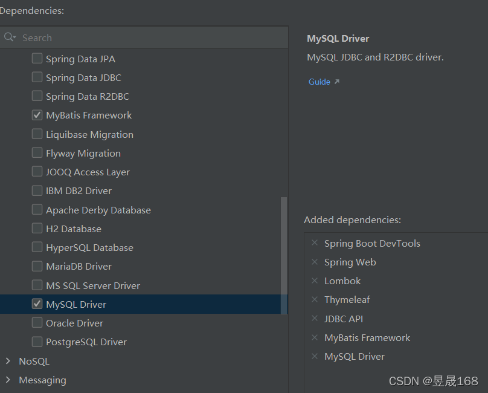Click the dependency list vertical scrollbar
The height and width of the screenshot is (393, 488).
coord(283,256)
